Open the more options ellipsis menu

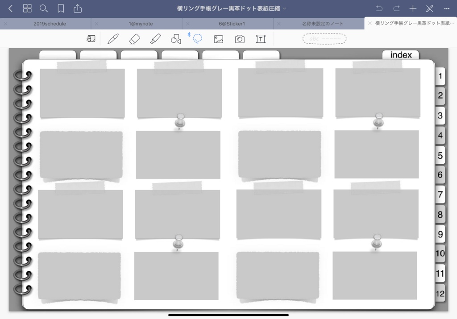tap(447, 8)
